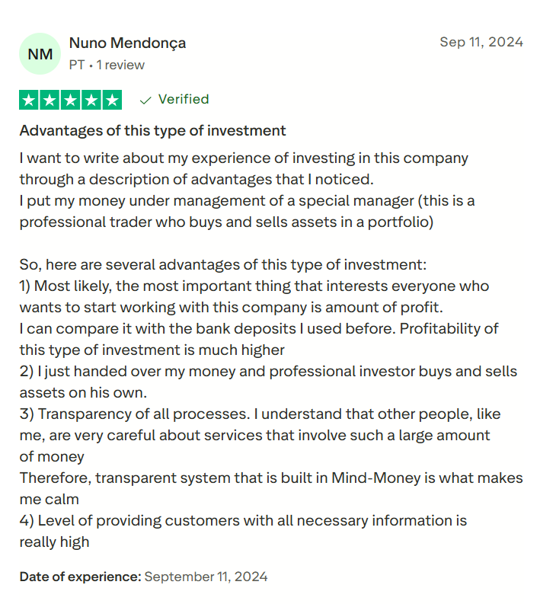This screenshot has height=604, width=556.
Task: Click the third green rating star
Action: (x=70, y=100)
